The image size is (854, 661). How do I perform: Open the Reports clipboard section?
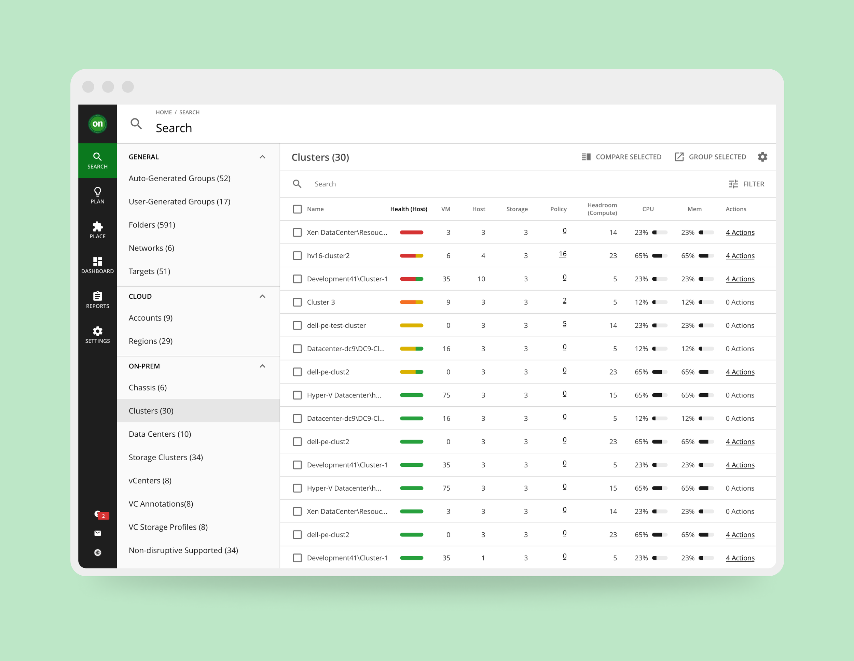[97, 300]
